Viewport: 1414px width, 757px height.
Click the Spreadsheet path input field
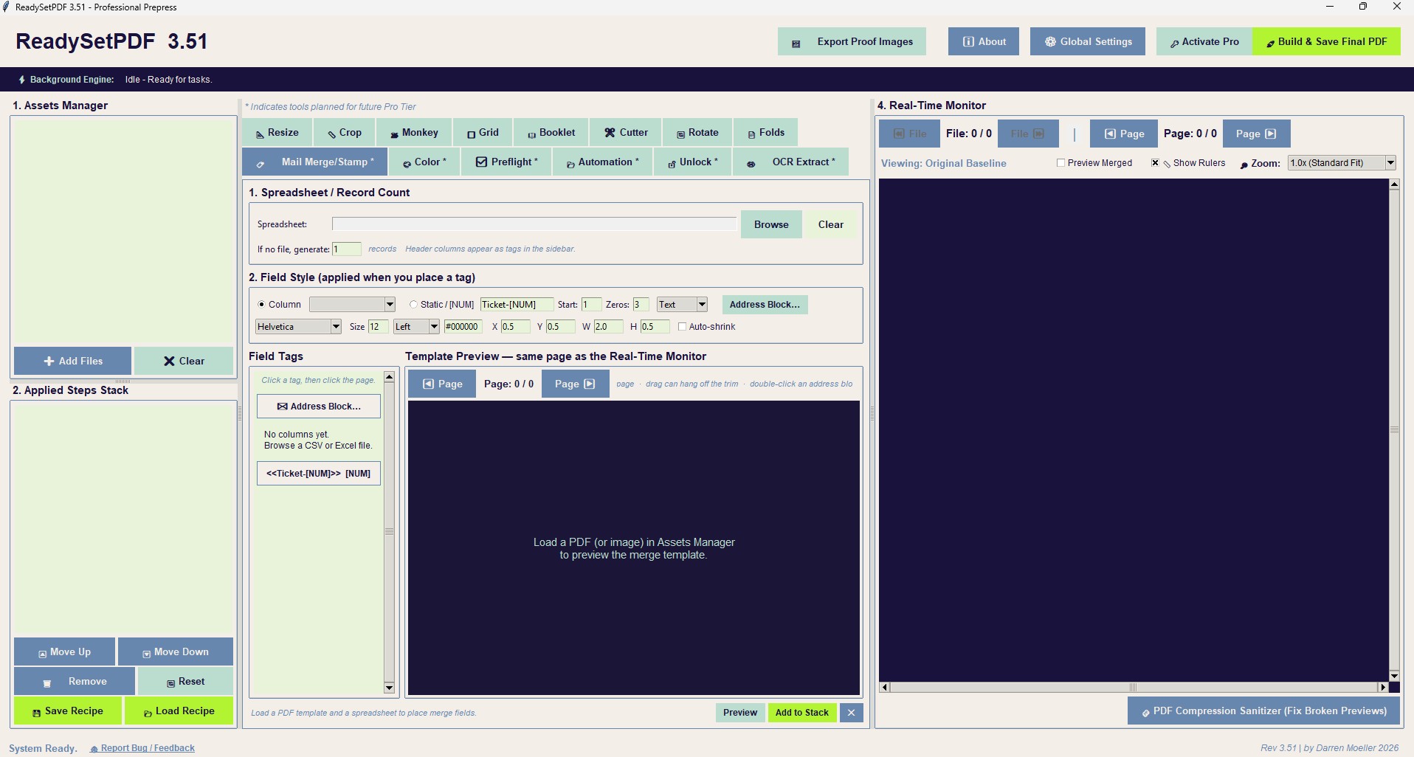click(x=534, y=224)
